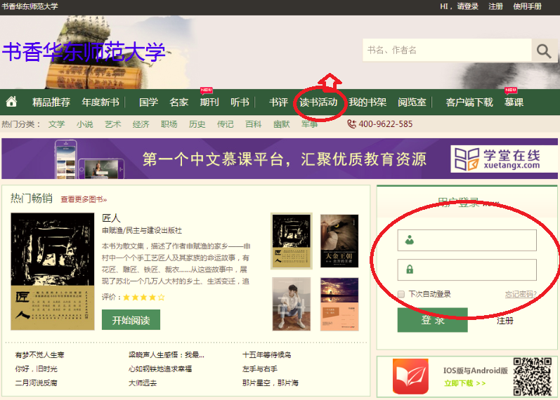Select the 文学 category link
Screen dimensions: 560x400
56,124
